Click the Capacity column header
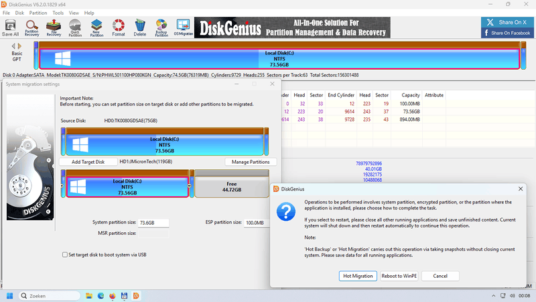Viewport: 536px width, 302px height. pos(410,95)
